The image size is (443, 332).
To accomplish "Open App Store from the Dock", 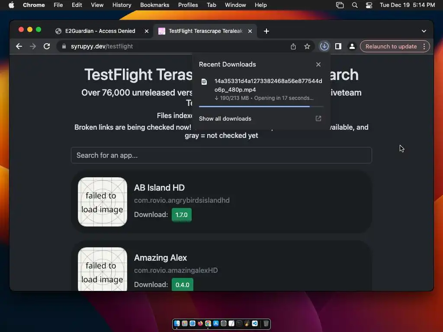I will point(216,323).
